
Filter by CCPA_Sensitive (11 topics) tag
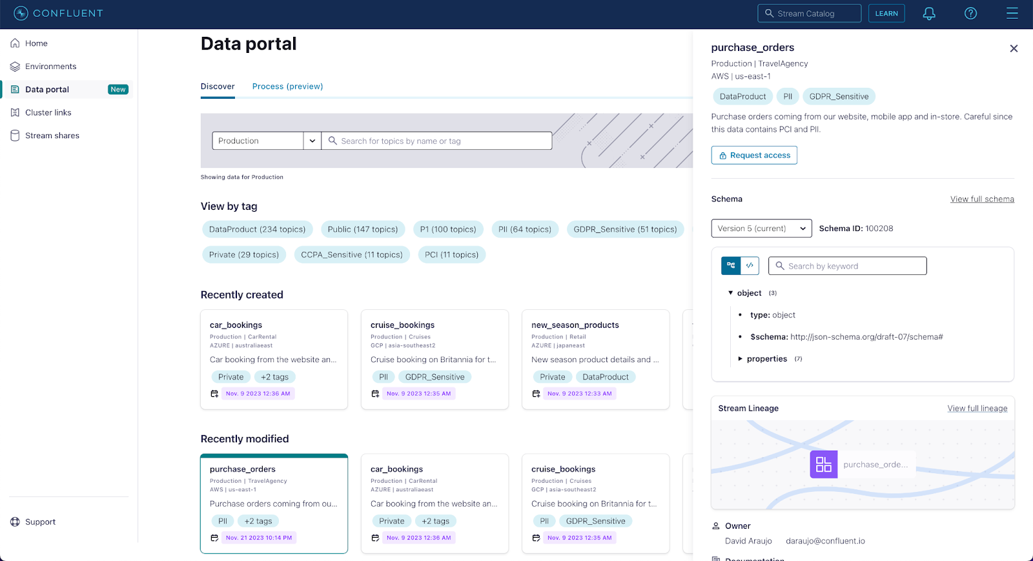coord(352,255)
